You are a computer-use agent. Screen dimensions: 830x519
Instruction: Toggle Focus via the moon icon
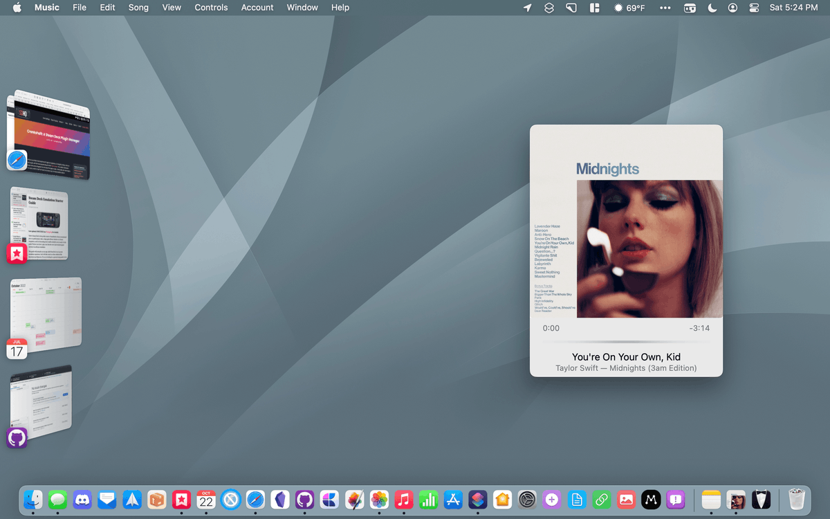[x=712, y=8]
